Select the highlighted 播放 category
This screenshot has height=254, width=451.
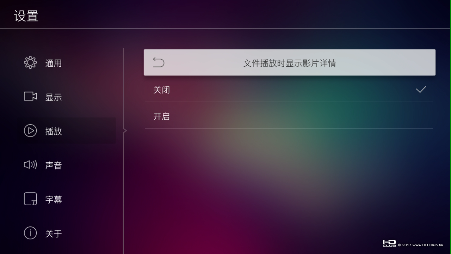tap(67, 131)
